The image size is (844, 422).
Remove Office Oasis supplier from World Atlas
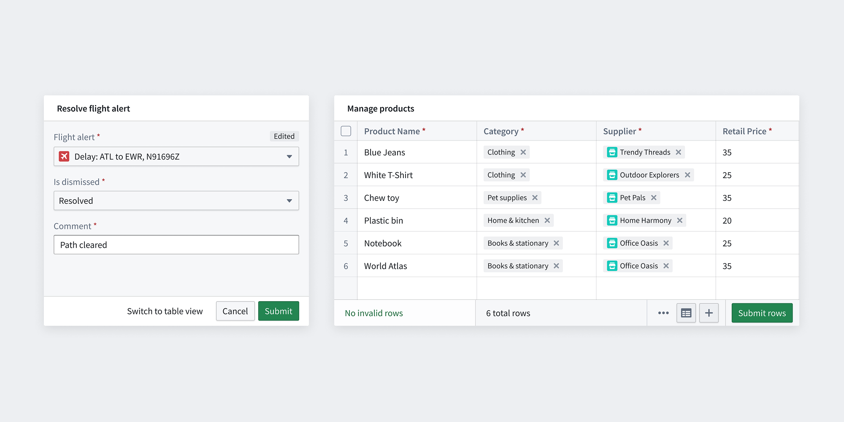666,266
